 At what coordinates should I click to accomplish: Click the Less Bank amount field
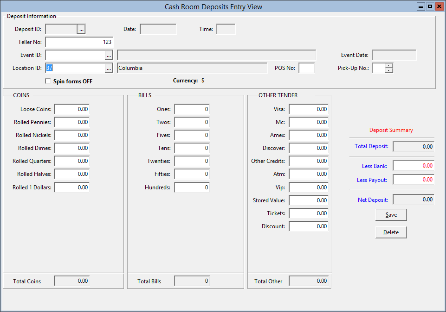coord(414,166)
